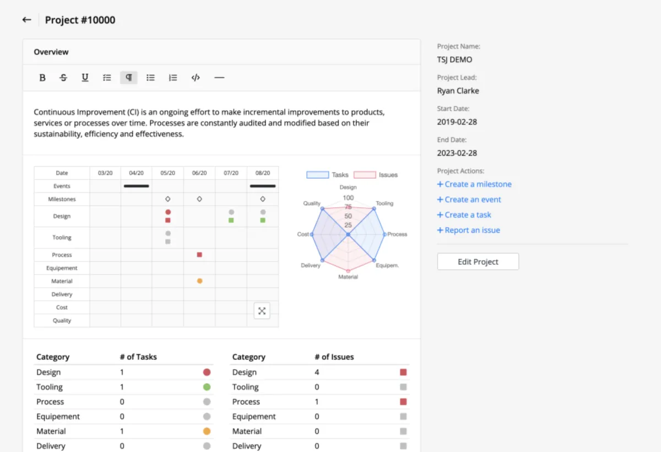Click the red Design status dot in tasks table
The image size is (661, 452).
[x=207, y=373]
